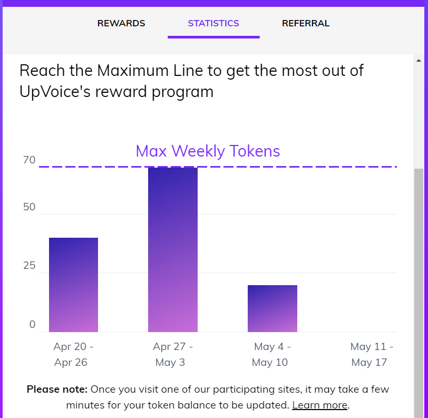This screenshot has width=428, height=418.
Task: Click the 25 value on y-axis
Action: tap(30, 265)
